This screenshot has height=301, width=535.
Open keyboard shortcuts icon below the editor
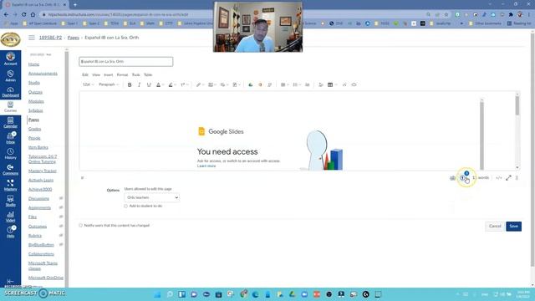452,178
